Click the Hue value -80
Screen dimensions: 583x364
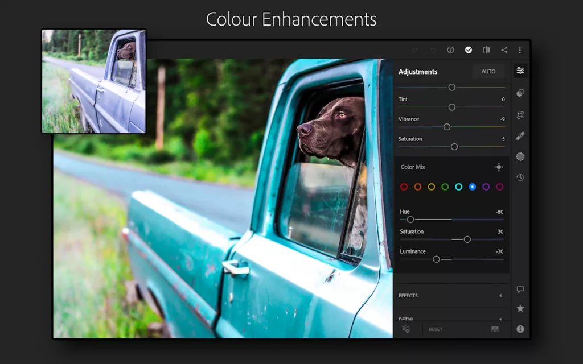click(x=500, y=212)
